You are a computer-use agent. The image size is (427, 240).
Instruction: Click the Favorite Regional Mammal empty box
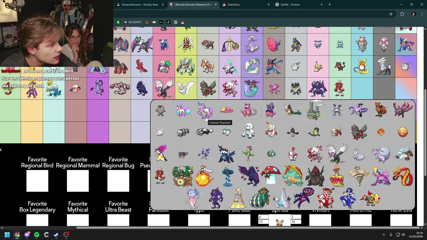tap(78, 181)
